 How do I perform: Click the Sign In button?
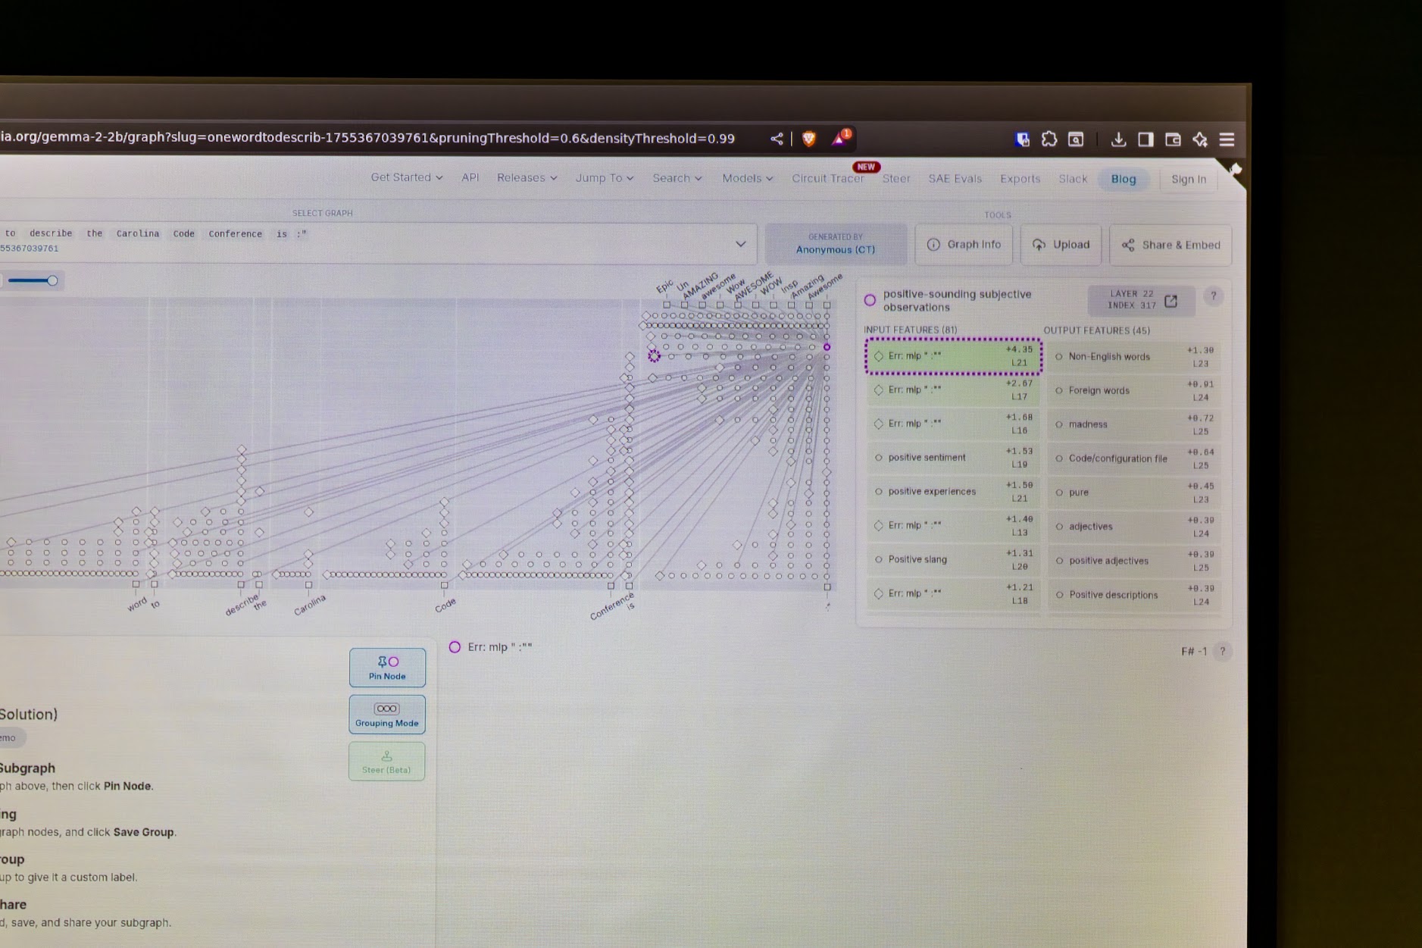1189,180
